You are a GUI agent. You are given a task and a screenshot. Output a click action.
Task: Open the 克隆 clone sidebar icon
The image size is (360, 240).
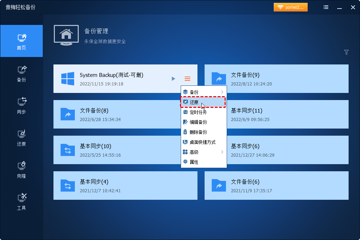click(x=21, y=169)
